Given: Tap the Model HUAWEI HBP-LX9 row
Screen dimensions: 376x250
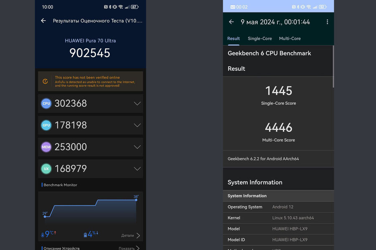Looking at the screenshot, I should click(278, 229).
